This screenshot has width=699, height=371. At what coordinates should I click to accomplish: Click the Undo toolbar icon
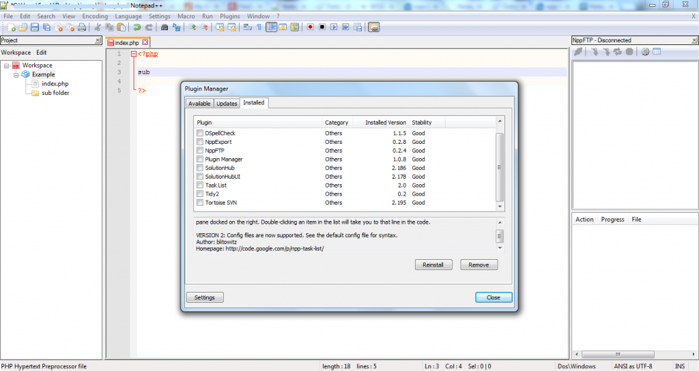[x=137, y=27]
